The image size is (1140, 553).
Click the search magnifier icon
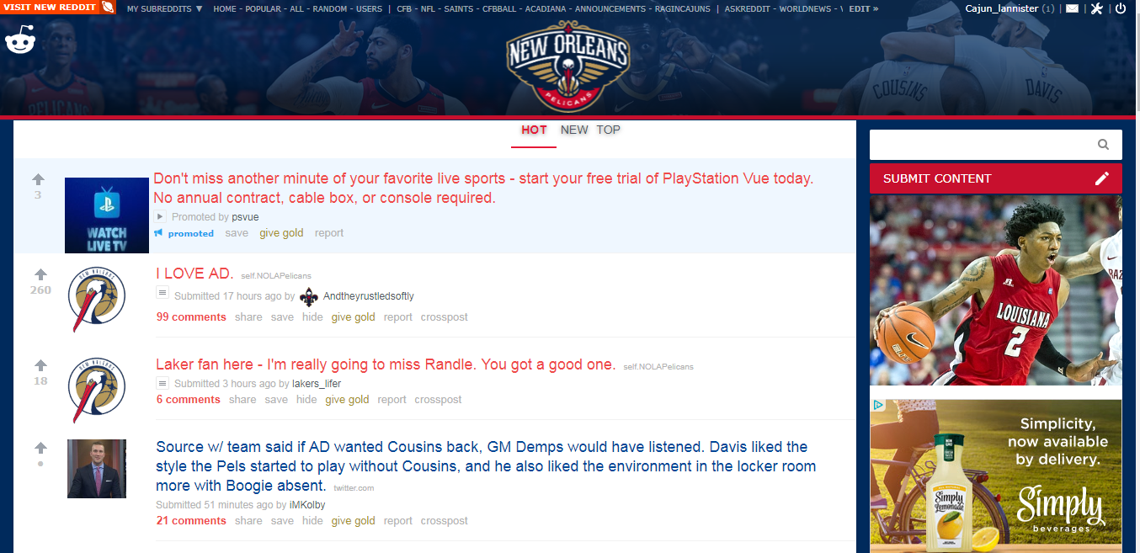[x=1103, y=145]
